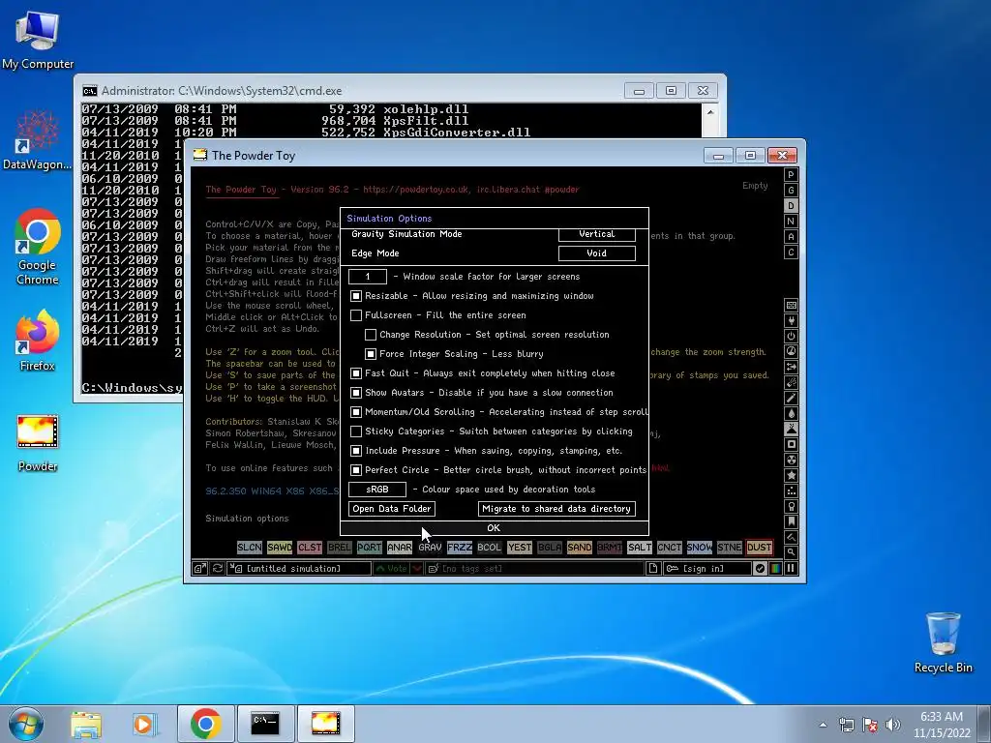Image resolution: width=991 pixels, height=743 pixels.
Task: Enable the Change Resolution checkbox
Action: (371, 334)
